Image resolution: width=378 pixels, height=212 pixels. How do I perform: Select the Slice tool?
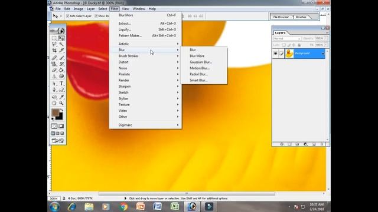point(61,50)
